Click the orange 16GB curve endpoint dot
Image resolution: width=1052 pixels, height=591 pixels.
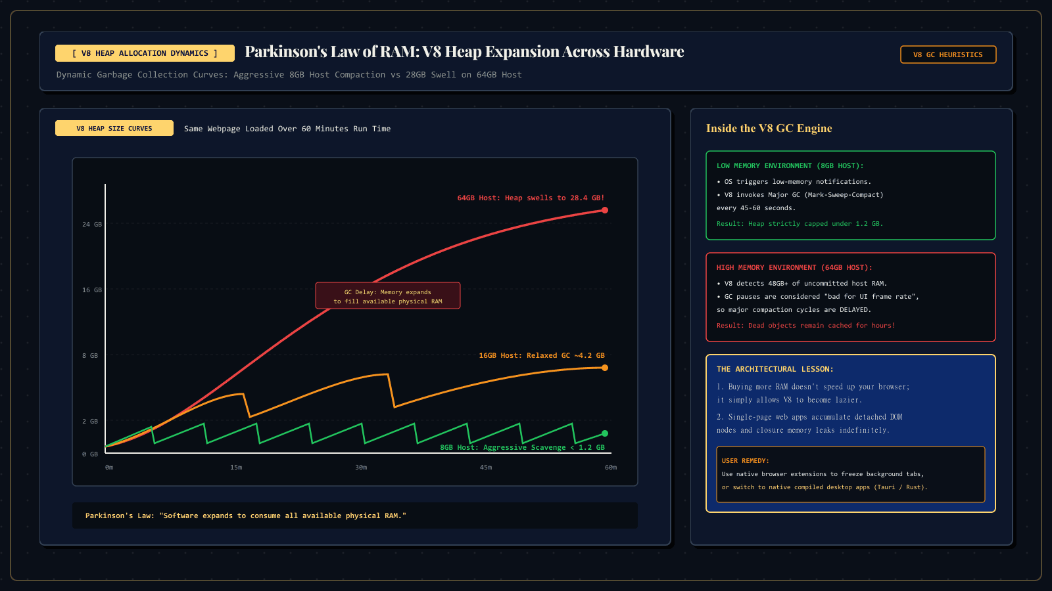(x=605, y=368)
